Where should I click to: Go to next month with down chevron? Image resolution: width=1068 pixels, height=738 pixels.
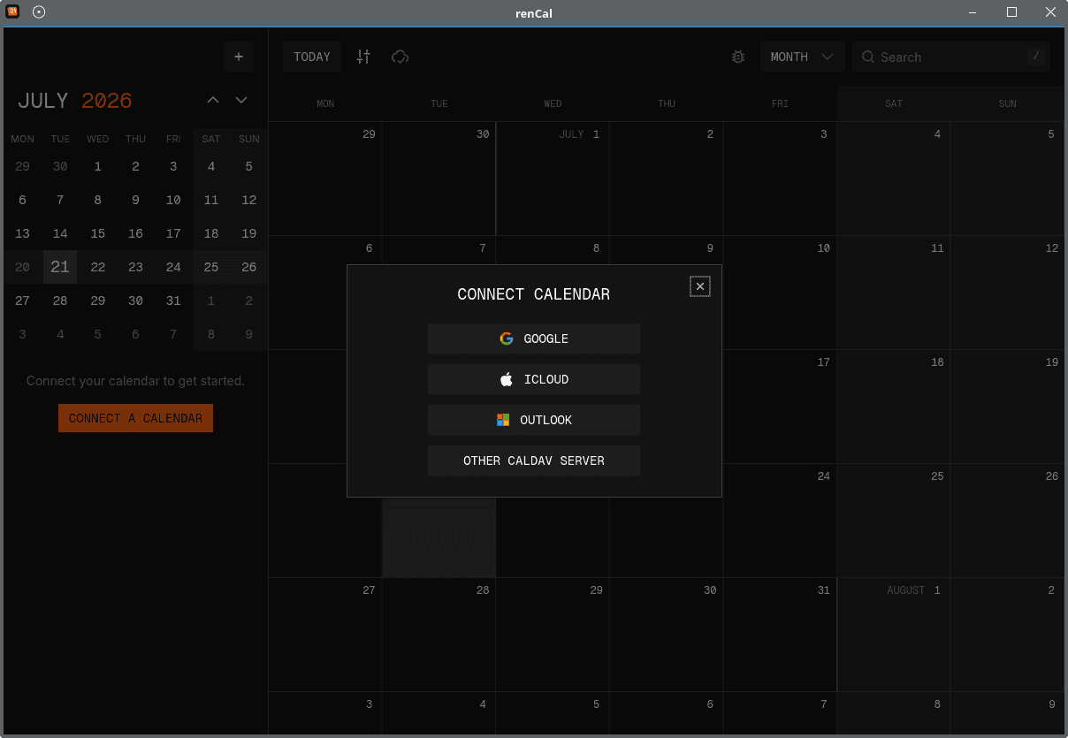coord(241,100)
